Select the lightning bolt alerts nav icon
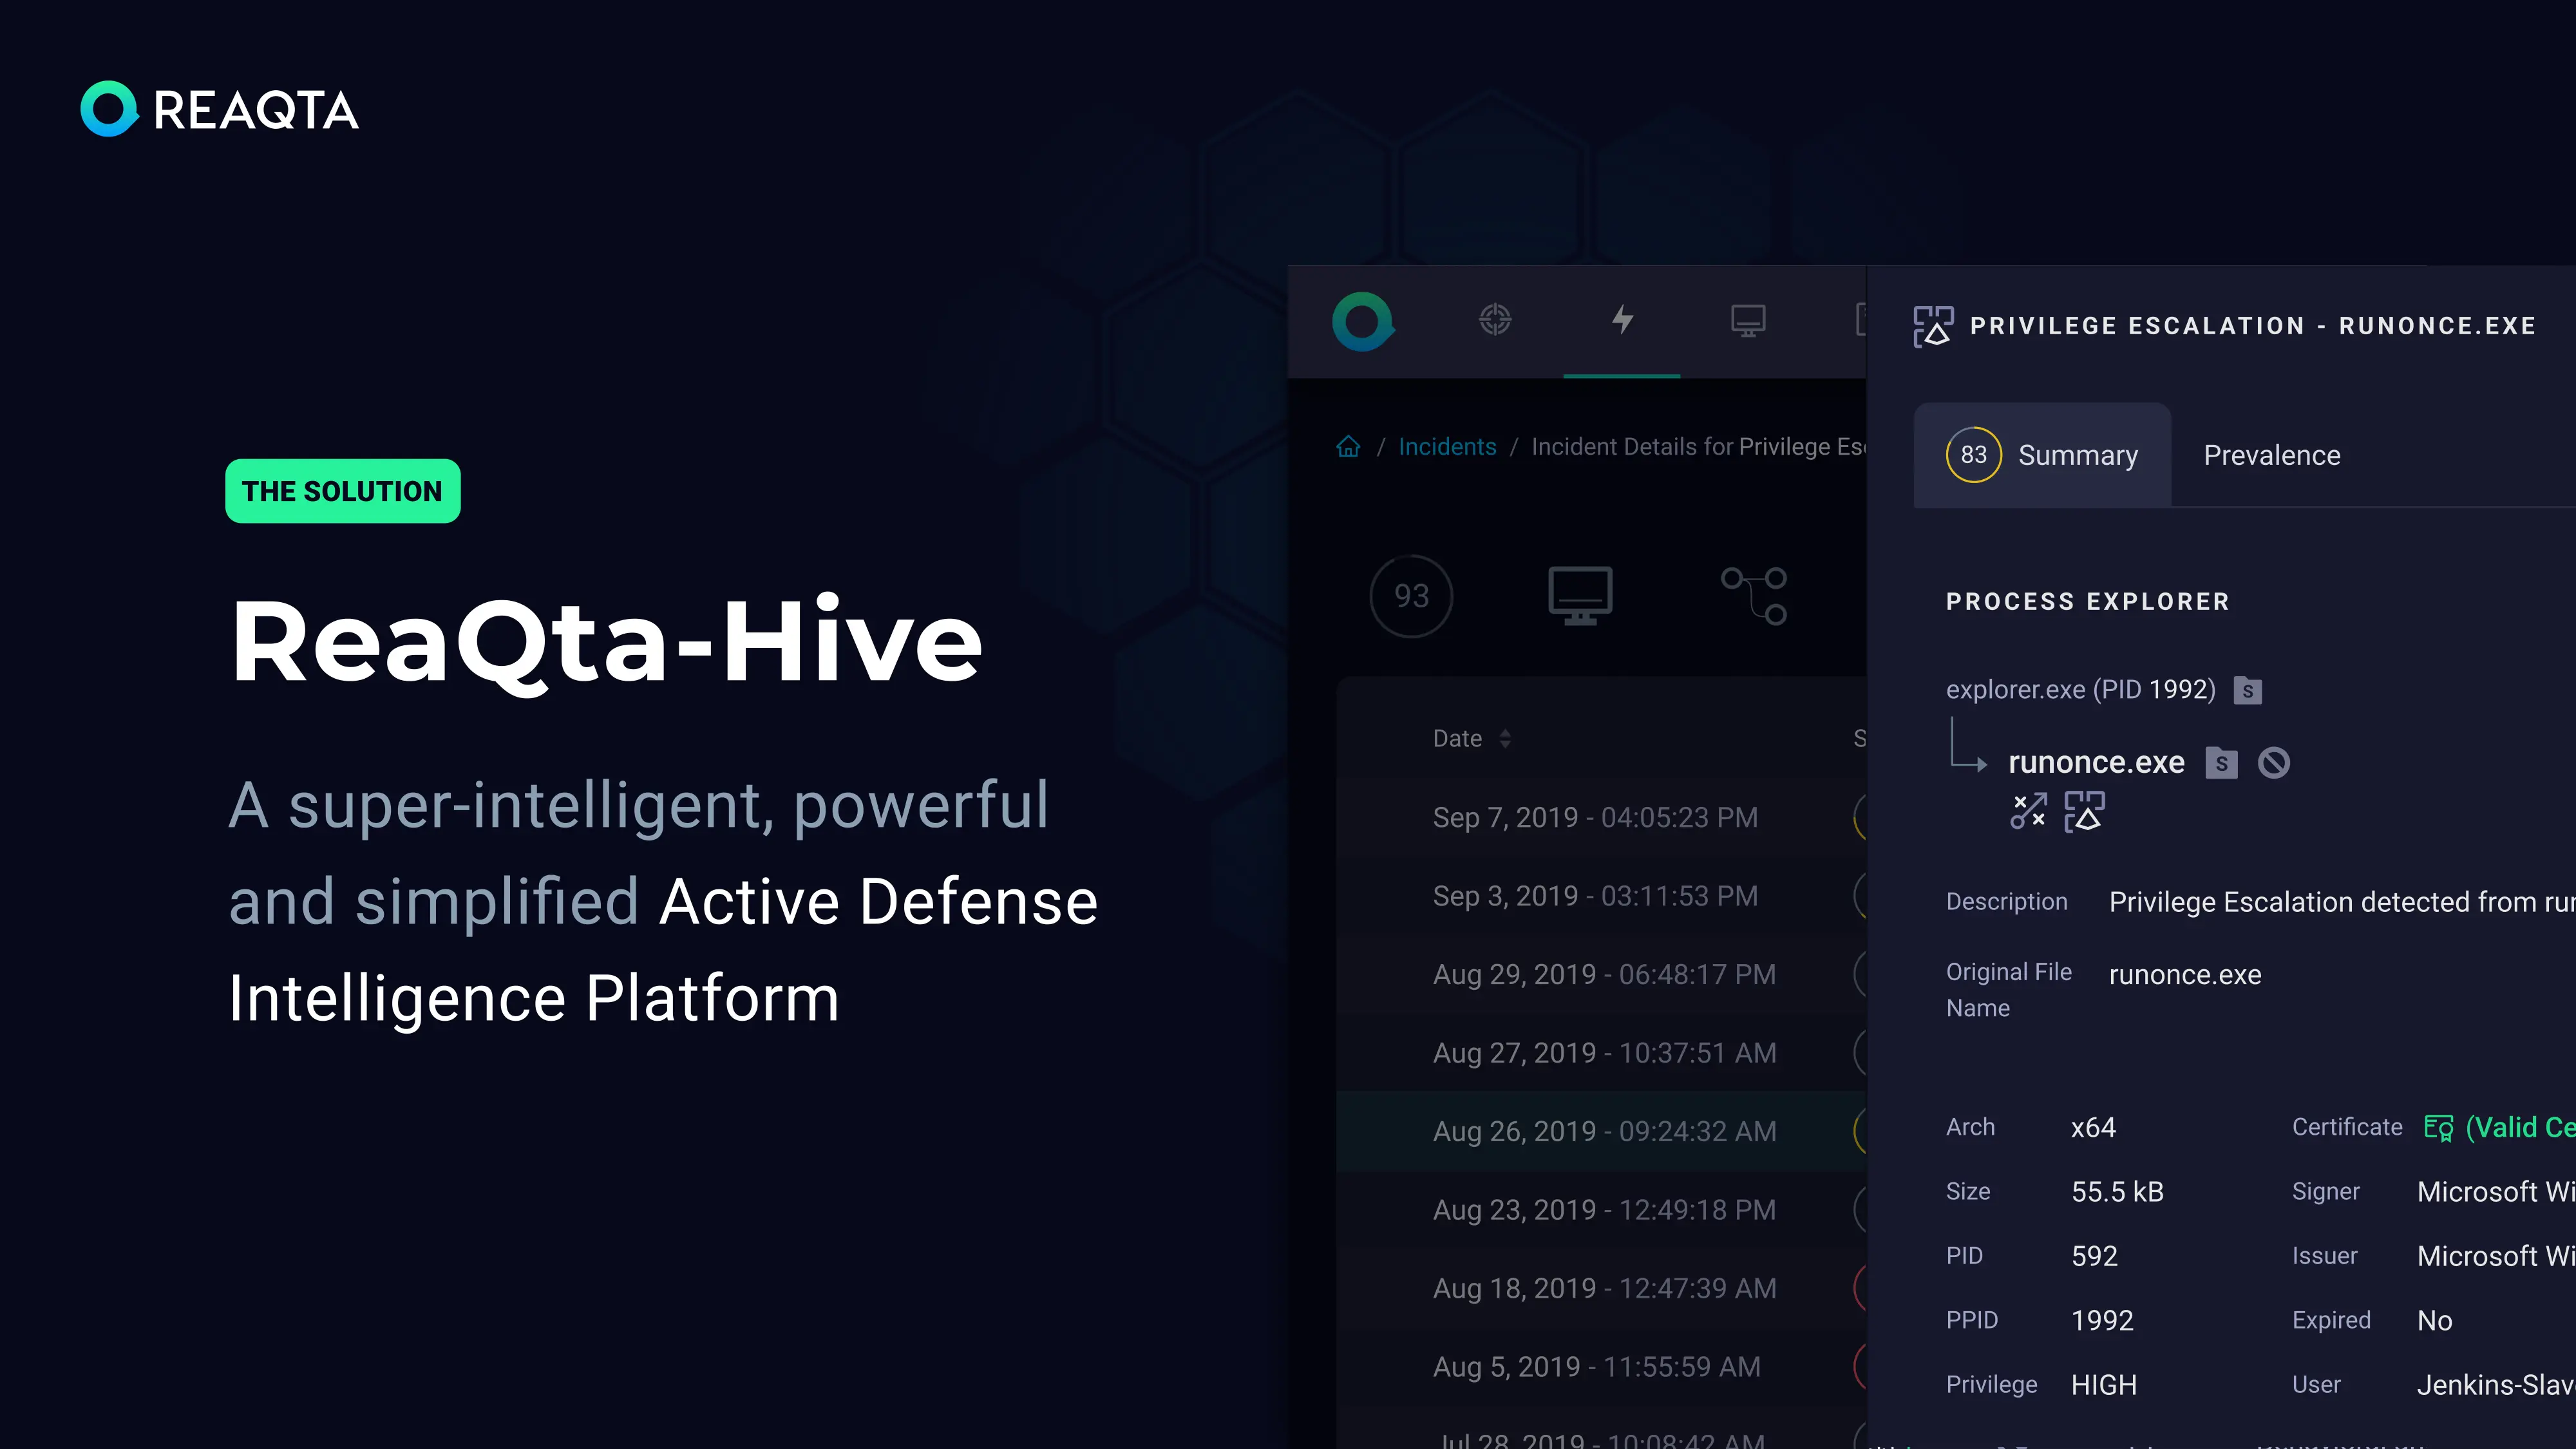 [x=1622, y=320]
